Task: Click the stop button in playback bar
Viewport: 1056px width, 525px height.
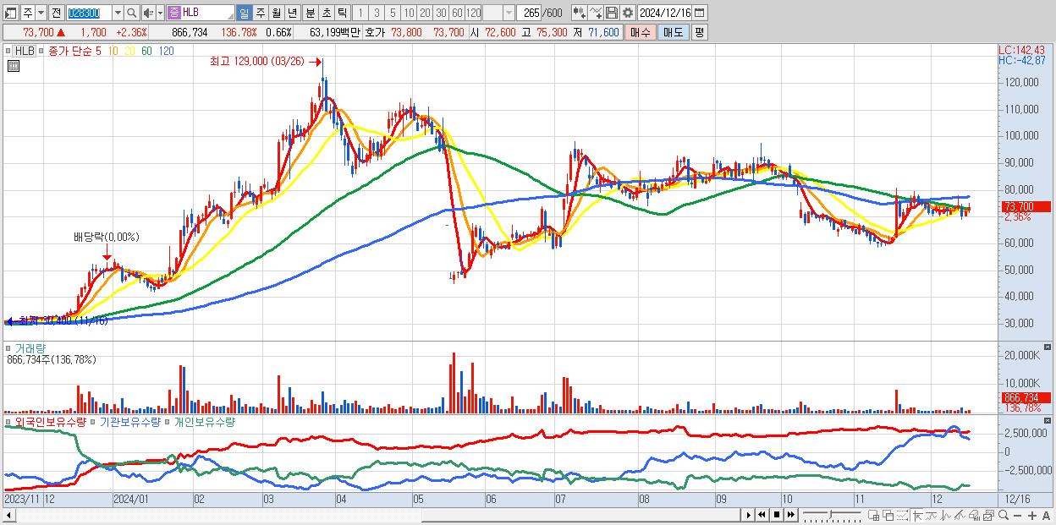Action: click(777, 515)
